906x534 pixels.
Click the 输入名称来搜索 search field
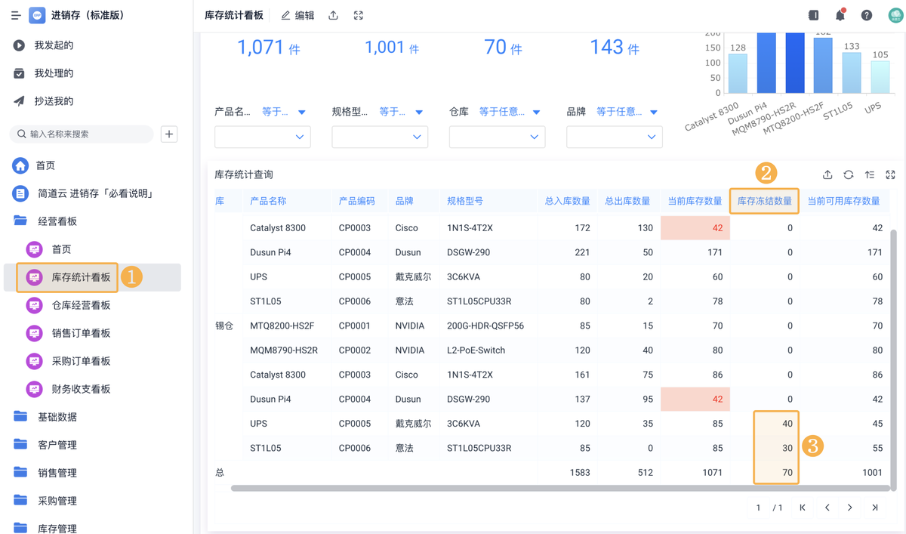(x=87, y=134)
